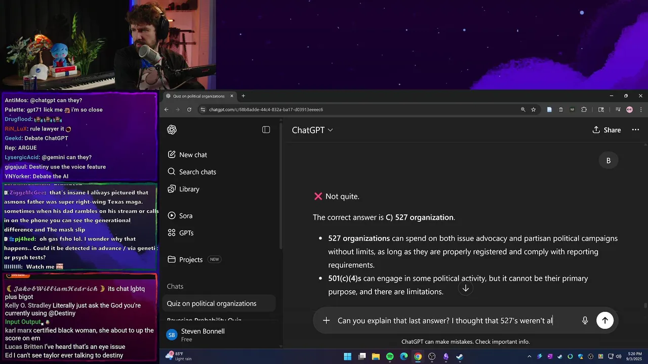Click the browser back arrow

[x=167, y=109]
